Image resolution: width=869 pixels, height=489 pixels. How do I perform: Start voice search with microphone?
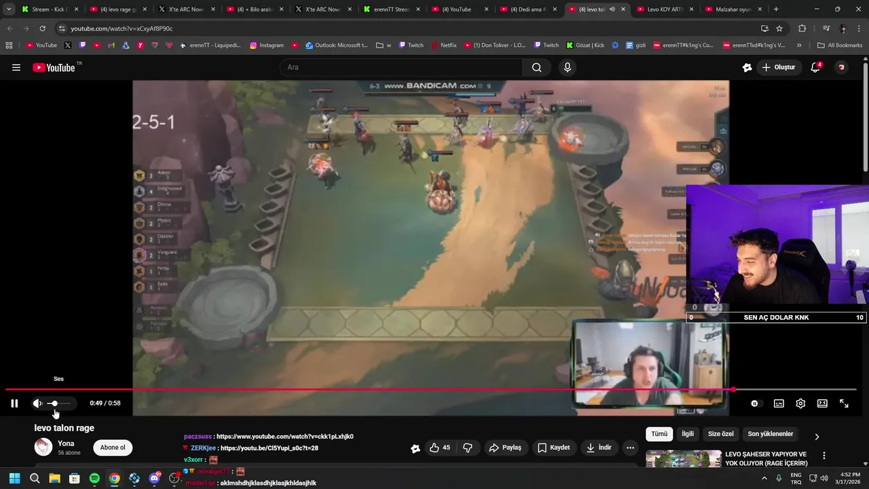(x=568, y=67)
